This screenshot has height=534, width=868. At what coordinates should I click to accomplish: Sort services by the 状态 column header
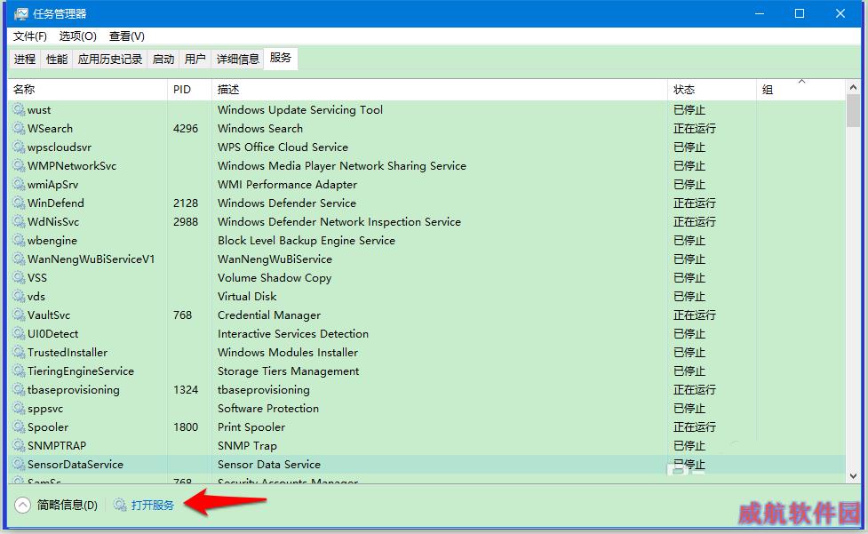click(712, 90)
